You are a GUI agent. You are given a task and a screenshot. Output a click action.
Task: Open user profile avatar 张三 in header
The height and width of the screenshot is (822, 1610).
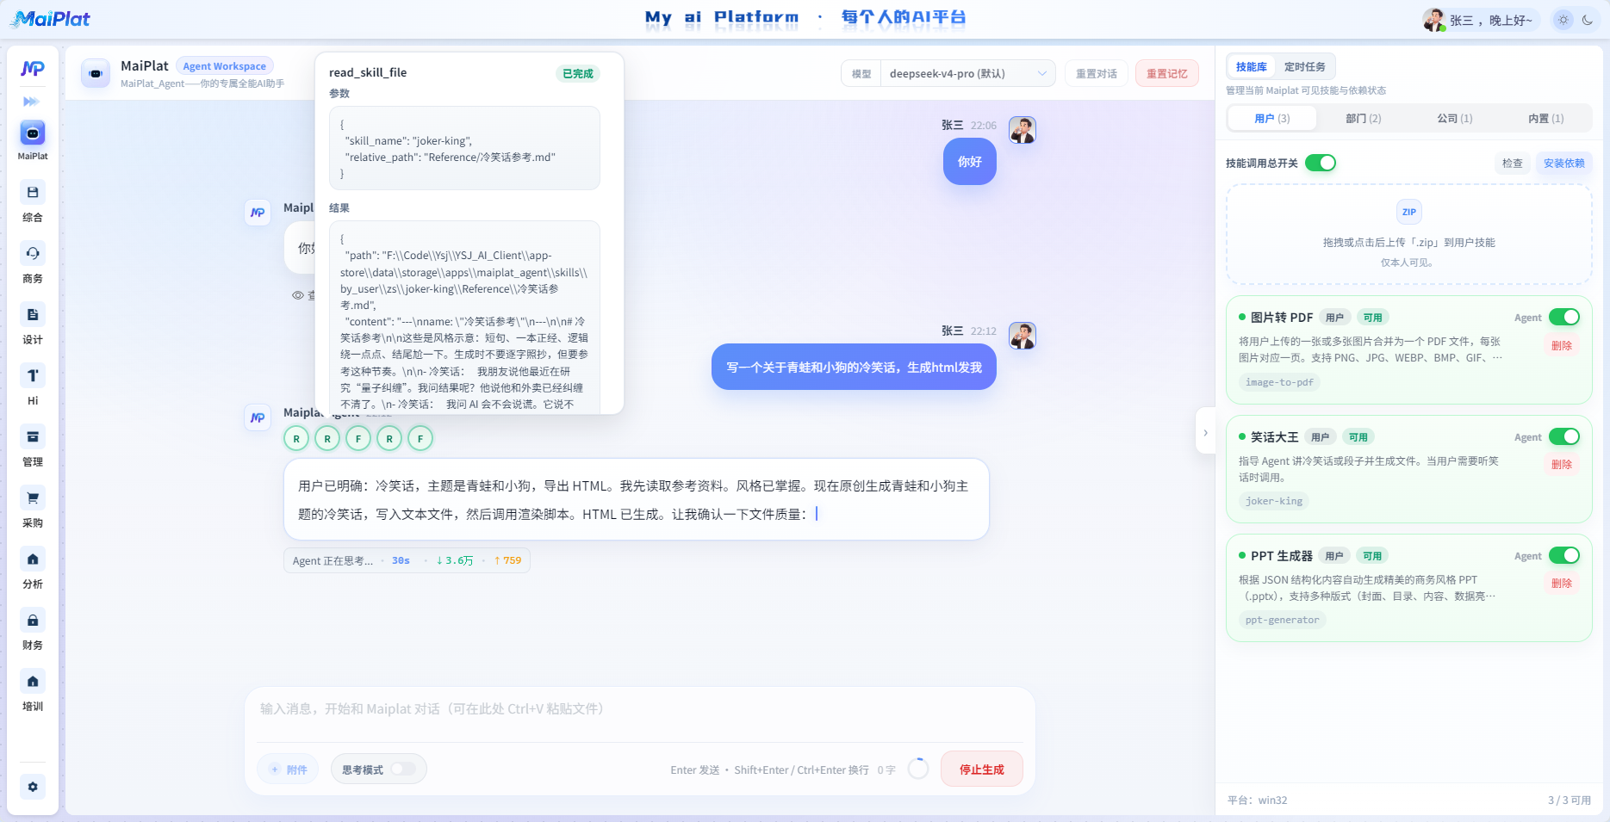tap(1434, 20)
